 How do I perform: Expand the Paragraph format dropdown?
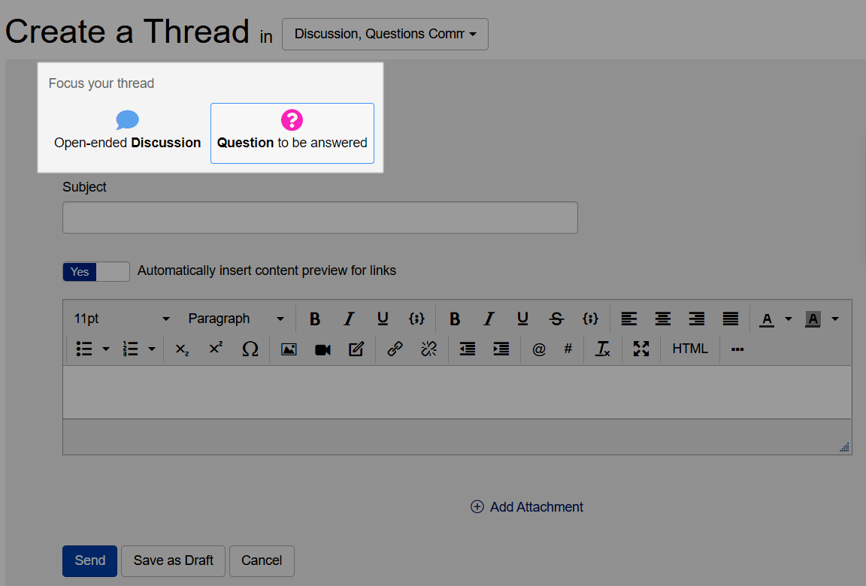pos(235,319)
